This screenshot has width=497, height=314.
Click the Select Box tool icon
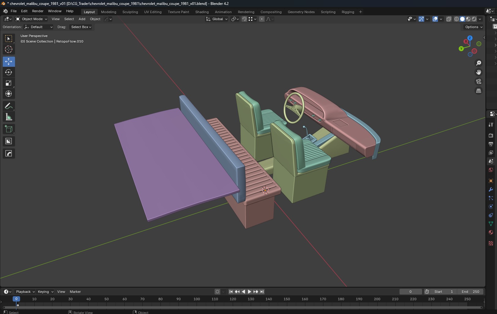click(x=9, y=39)
